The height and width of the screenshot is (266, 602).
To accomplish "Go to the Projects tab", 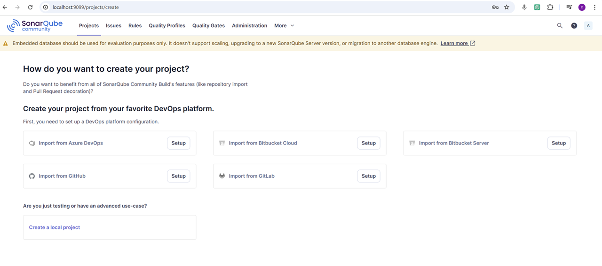I will click(x=89, y=26).
